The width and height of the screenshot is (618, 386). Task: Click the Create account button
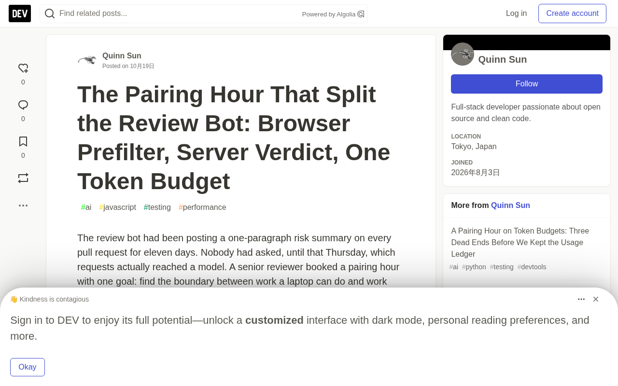(x=572, y=14)
